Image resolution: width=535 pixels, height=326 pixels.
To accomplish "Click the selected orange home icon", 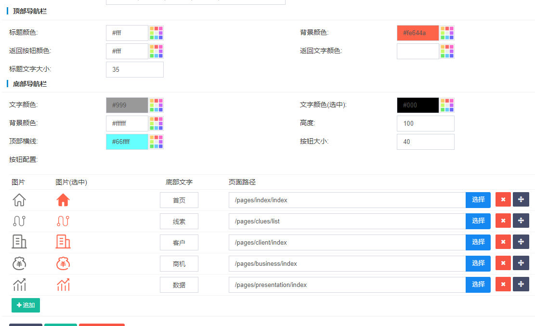I will pos(63,199).
